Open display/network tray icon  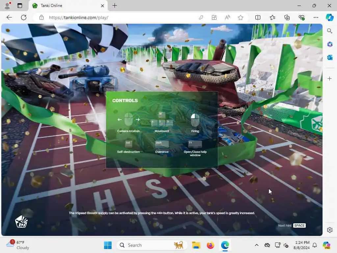tap(277, 245)
